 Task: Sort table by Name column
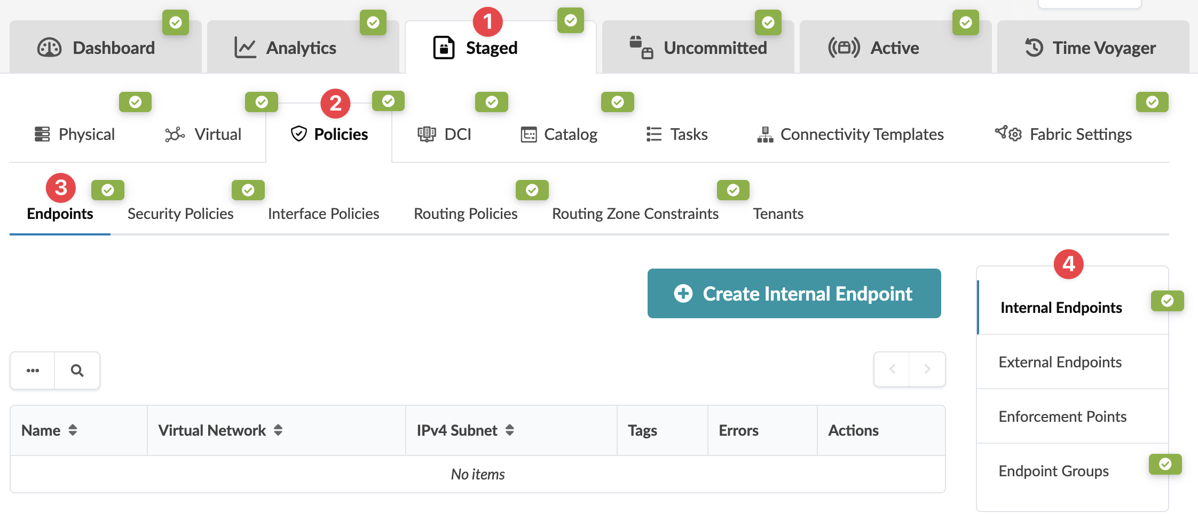coord(73,430)
